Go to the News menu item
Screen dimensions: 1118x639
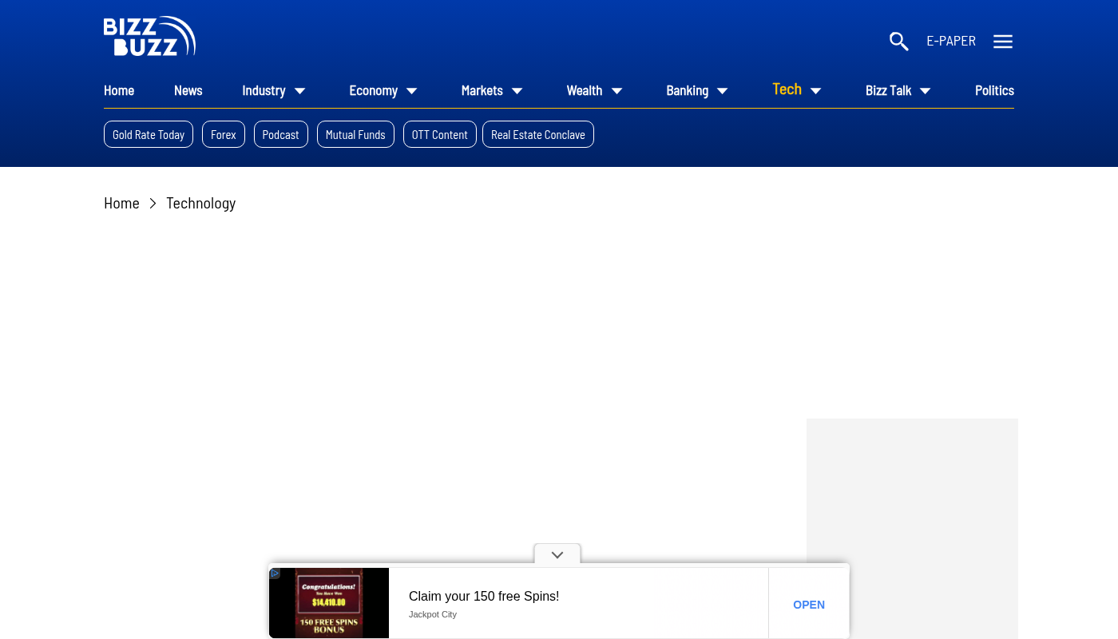click(x=188, y=90)
